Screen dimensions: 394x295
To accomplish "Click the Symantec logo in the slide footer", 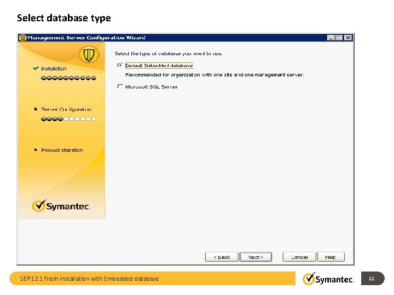I will point(328,279).
